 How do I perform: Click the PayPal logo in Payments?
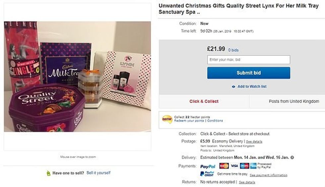pyautogui.click(x=208, y=166)
